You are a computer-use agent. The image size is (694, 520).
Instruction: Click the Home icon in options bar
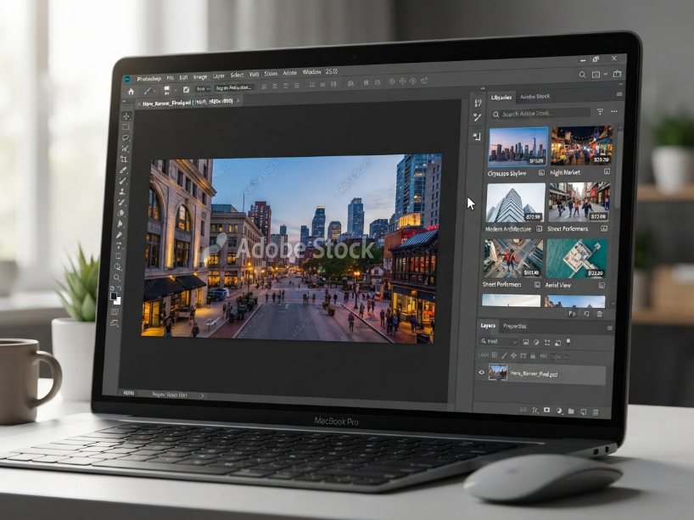[131, 92]
